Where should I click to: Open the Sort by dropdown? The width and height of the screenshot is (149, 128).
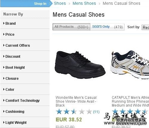(x=145, y=27)
